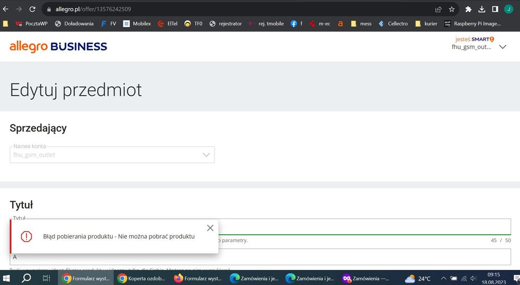Image resolution: width=520 pixels, height=285 pixels.
Task: Click the Tytuł text input field
Action: [x=364, y=227]
